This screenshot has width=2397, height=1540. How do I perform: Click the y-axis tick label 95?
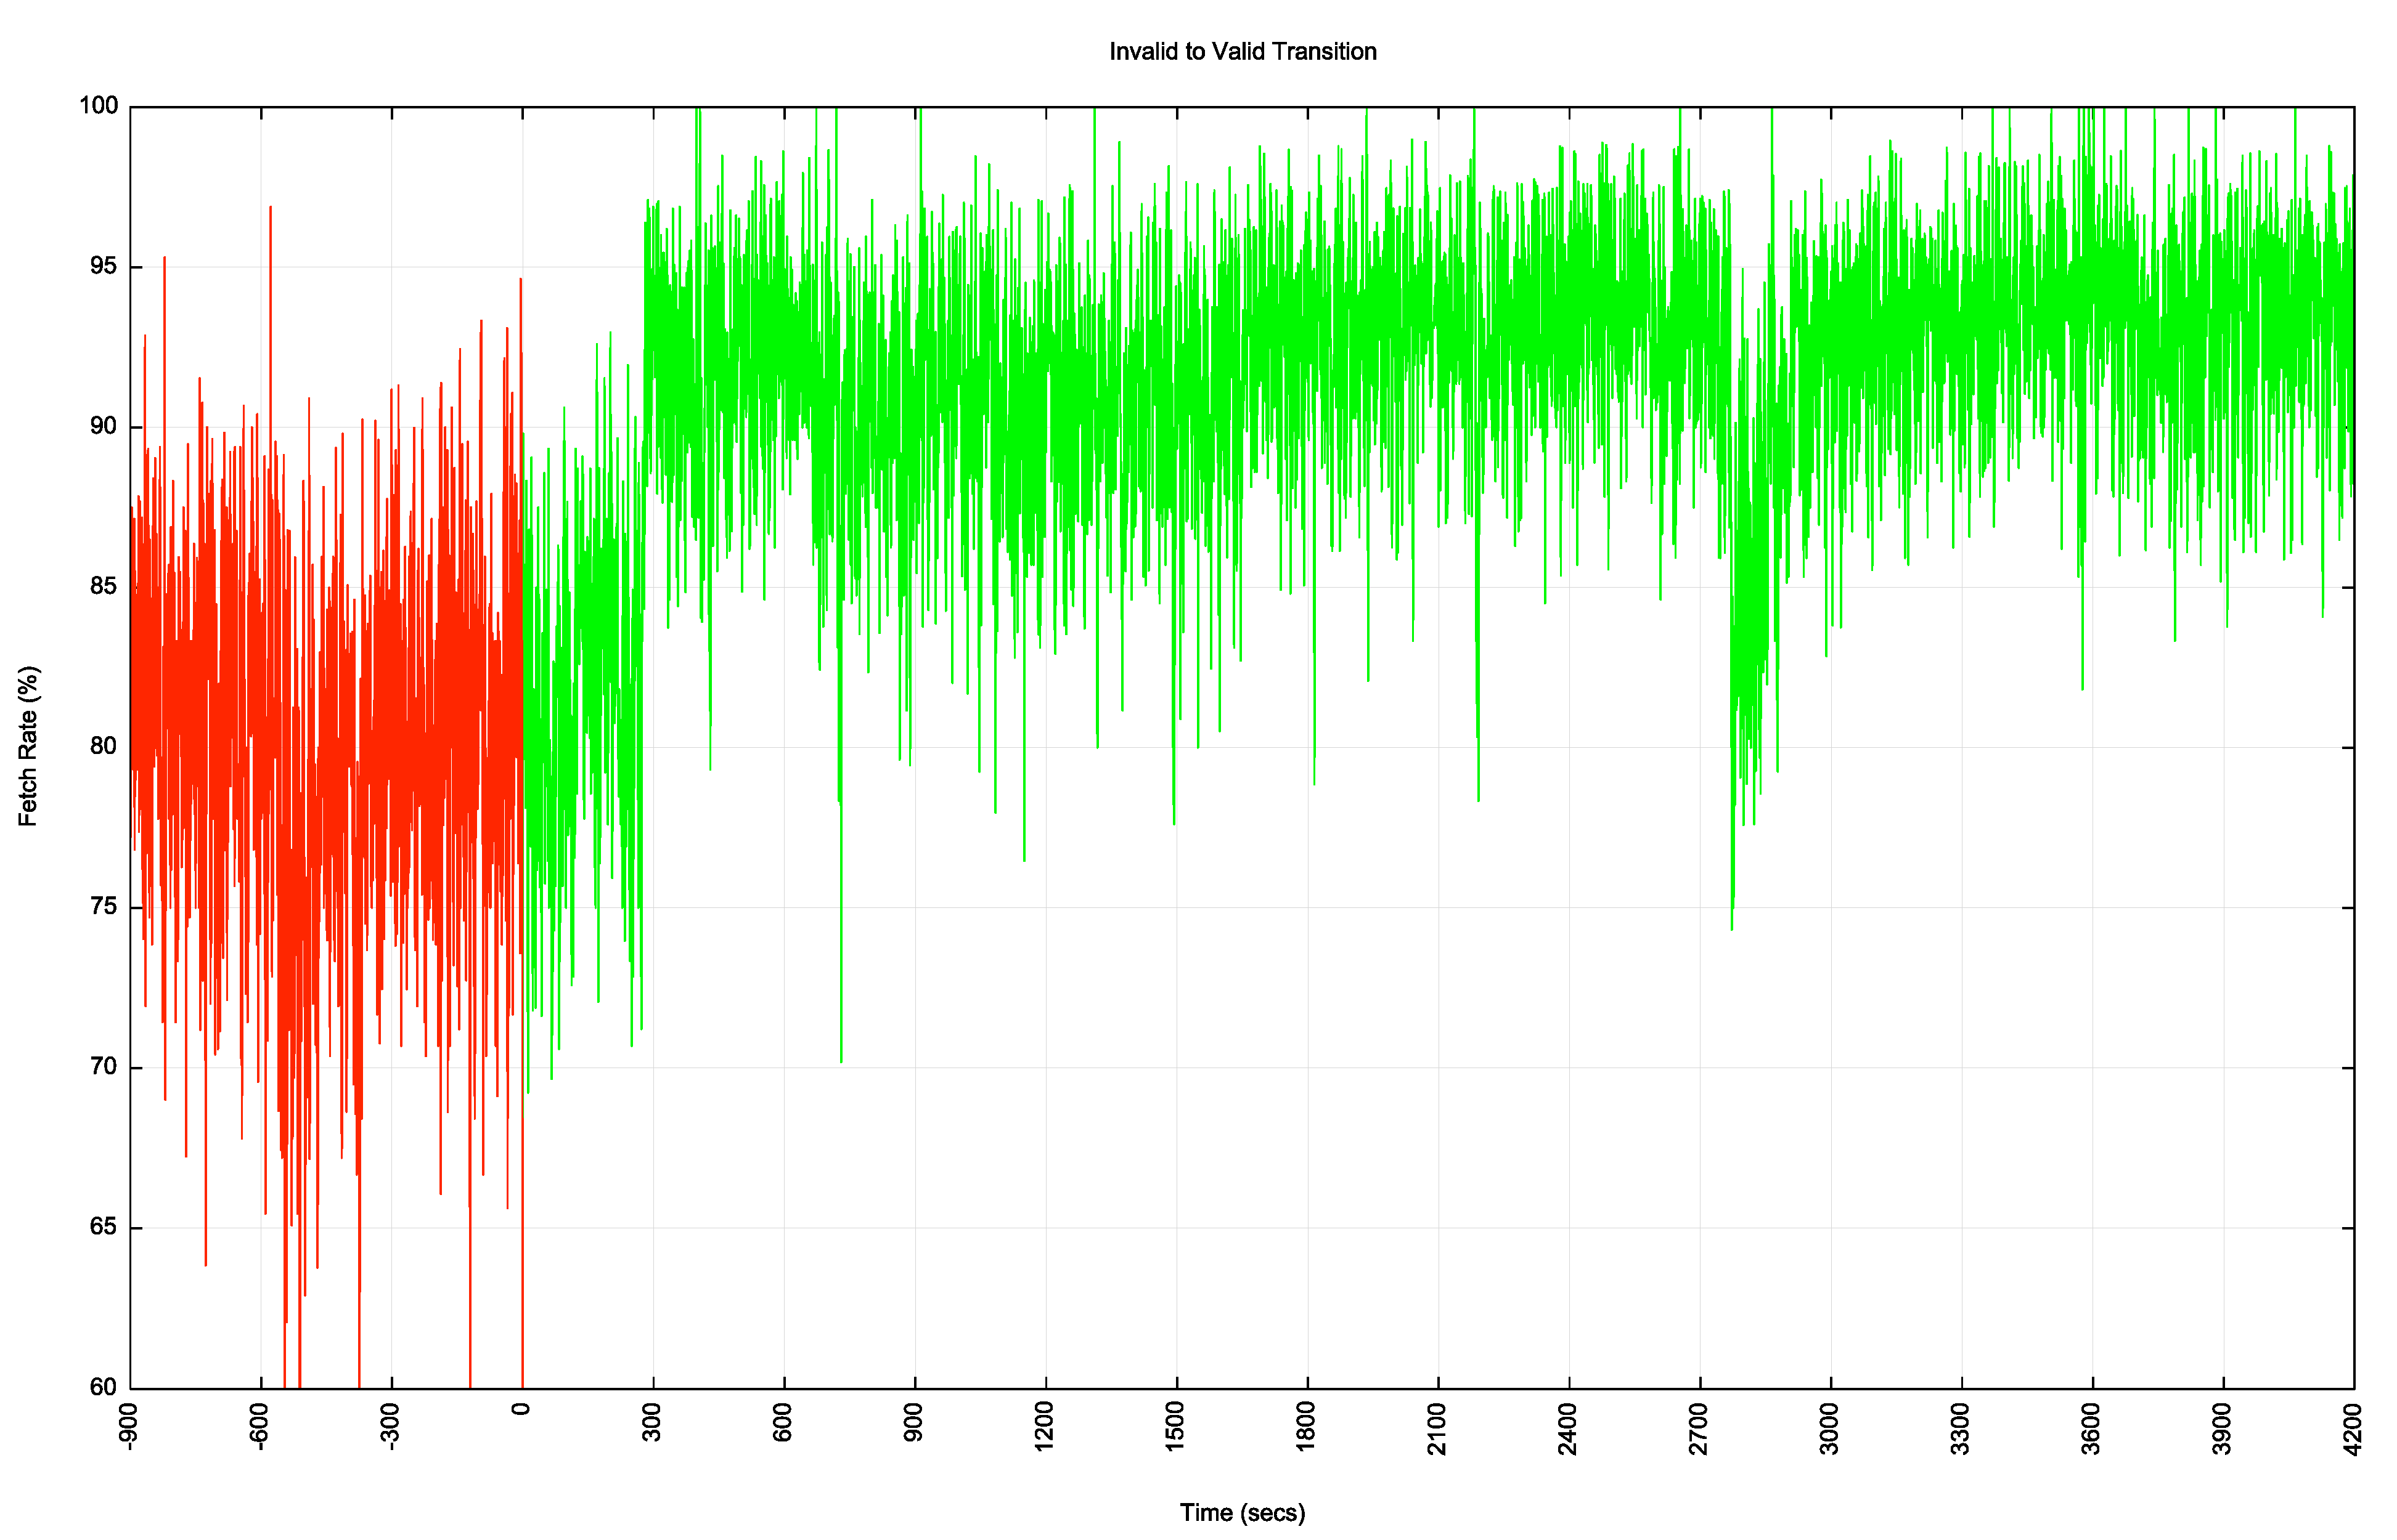103,266
